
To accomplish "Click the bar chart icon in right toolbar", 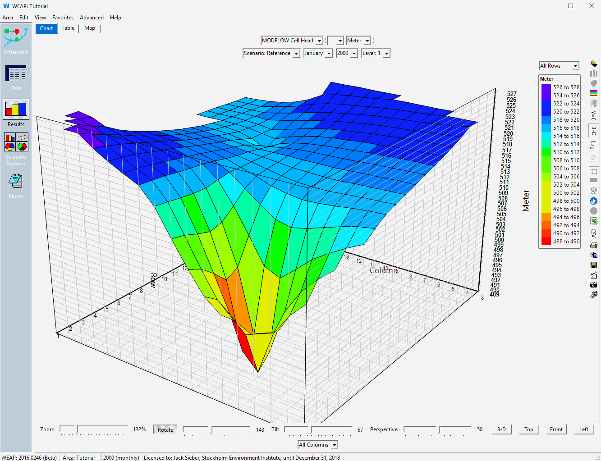I will tap(594, 73).
